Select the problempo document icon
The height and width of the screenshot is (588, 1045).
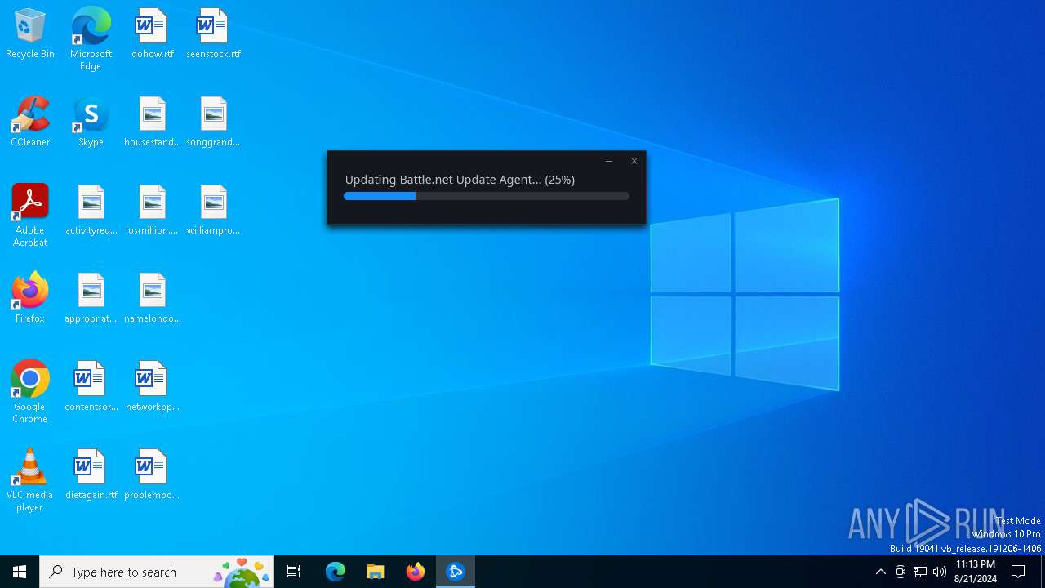coord(152,475)
